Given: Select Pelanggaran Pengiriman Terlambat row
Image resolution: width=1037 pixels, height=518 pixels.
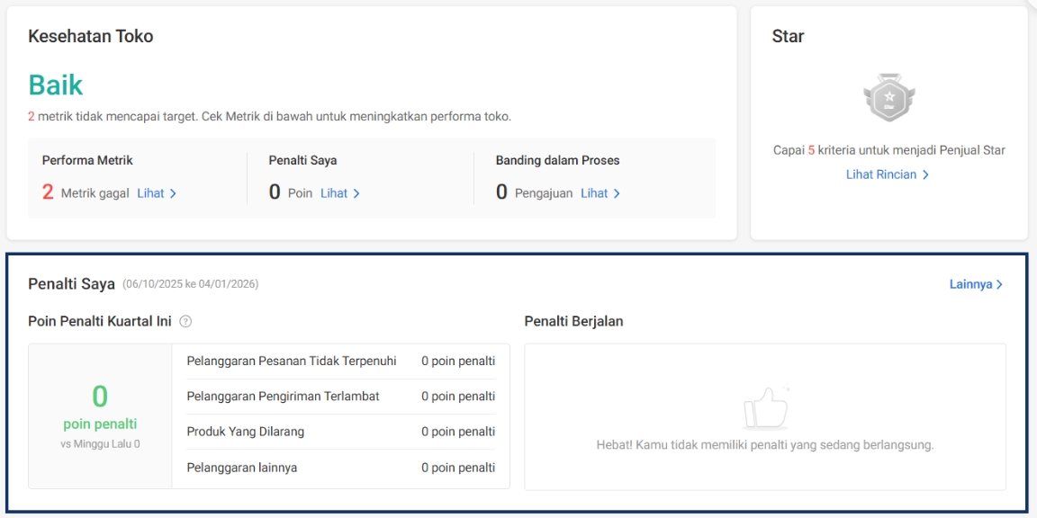Looking at the screenshot, I should pos(340,397).
